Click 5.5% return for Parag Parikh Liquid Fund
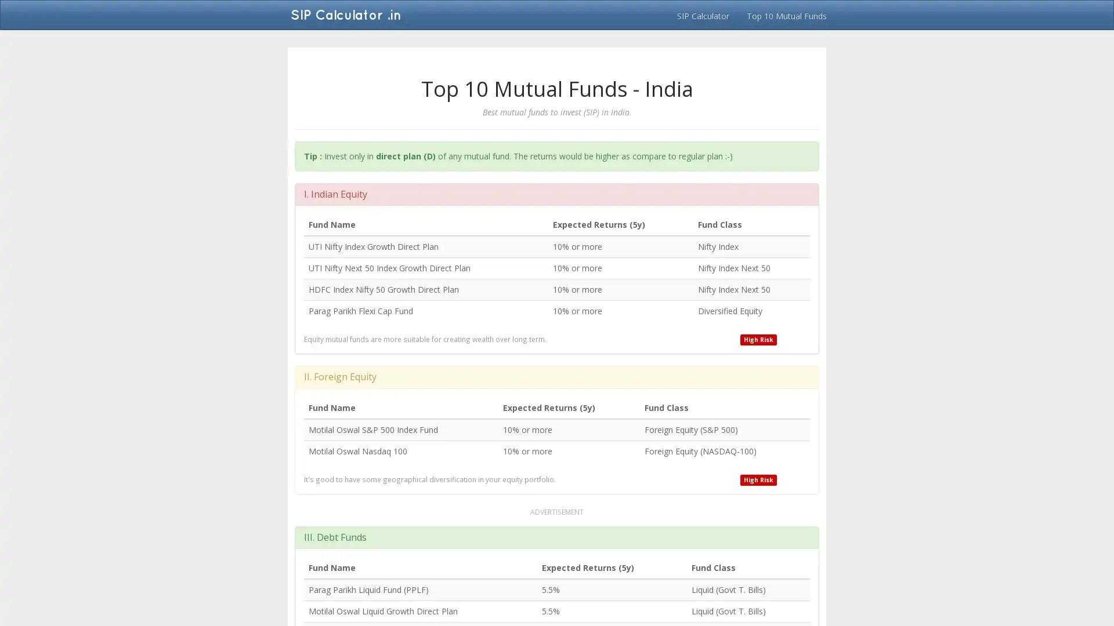The image size is (1114, 626). click(551, 590)
